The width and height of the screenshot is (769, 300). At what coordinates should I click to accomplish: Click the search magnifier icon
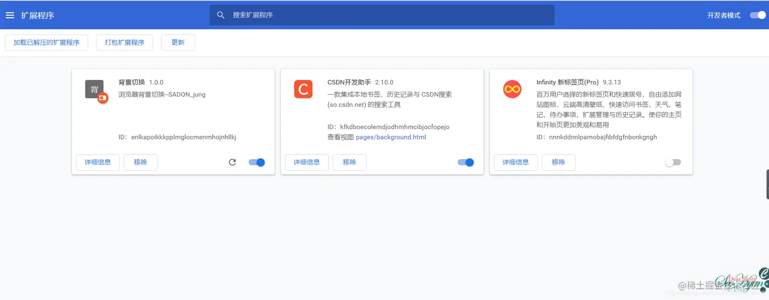point(221,15)
